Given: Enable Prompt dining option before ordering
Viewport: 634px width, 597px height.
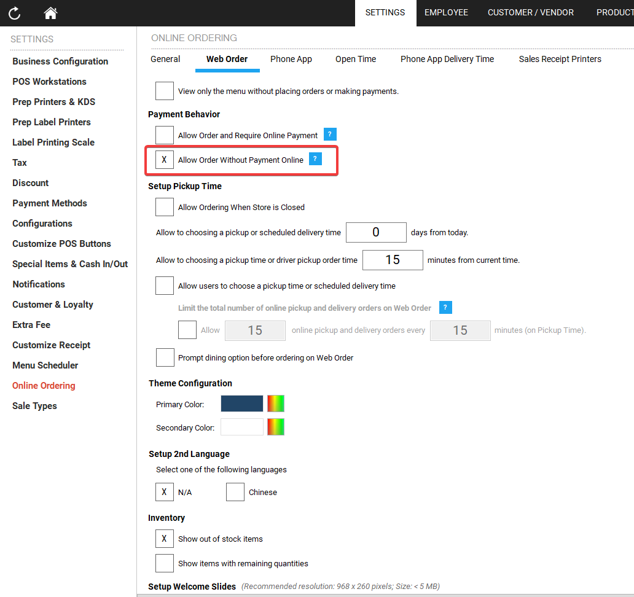Looking at the screenshot, I should (164, 357).
